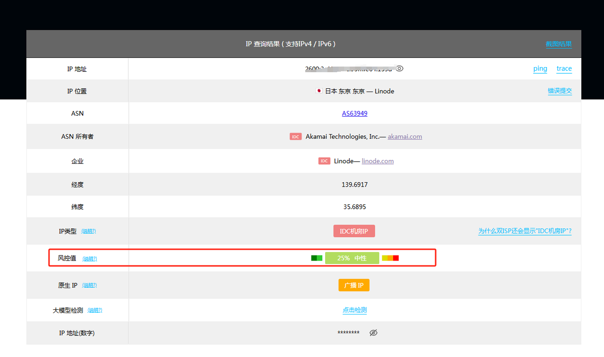The height and width of the screenshot is (357, 604).
Task: Click the green risk indicator blocks
Action: [x=317, y=258]
